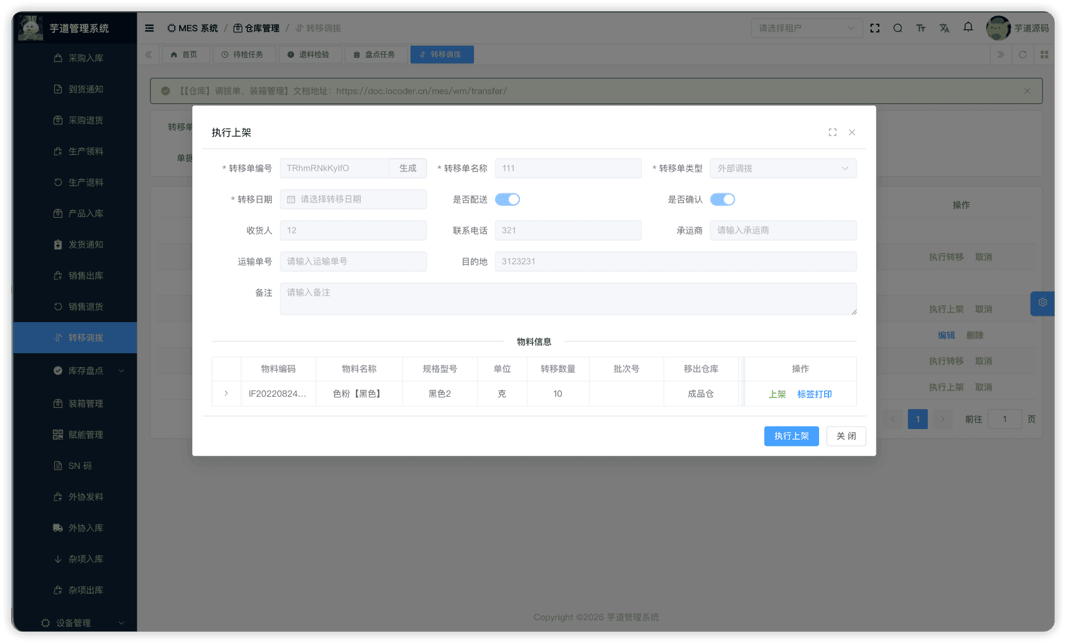The width and height of the screenshot is (1066, 643).
Task: Switch to the 盘点任务 tab
Action: (x=375, y=55)
